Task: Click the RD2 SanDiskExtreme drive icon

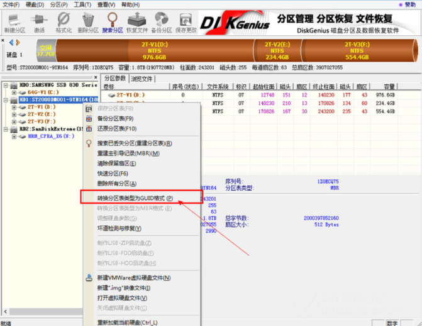Action: tap(14, 130)
